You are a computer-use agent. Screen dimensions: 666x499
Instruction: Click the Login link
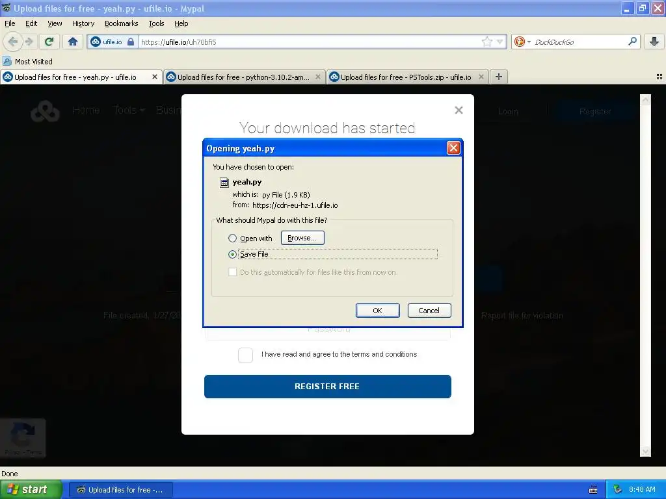pos(508,112)
